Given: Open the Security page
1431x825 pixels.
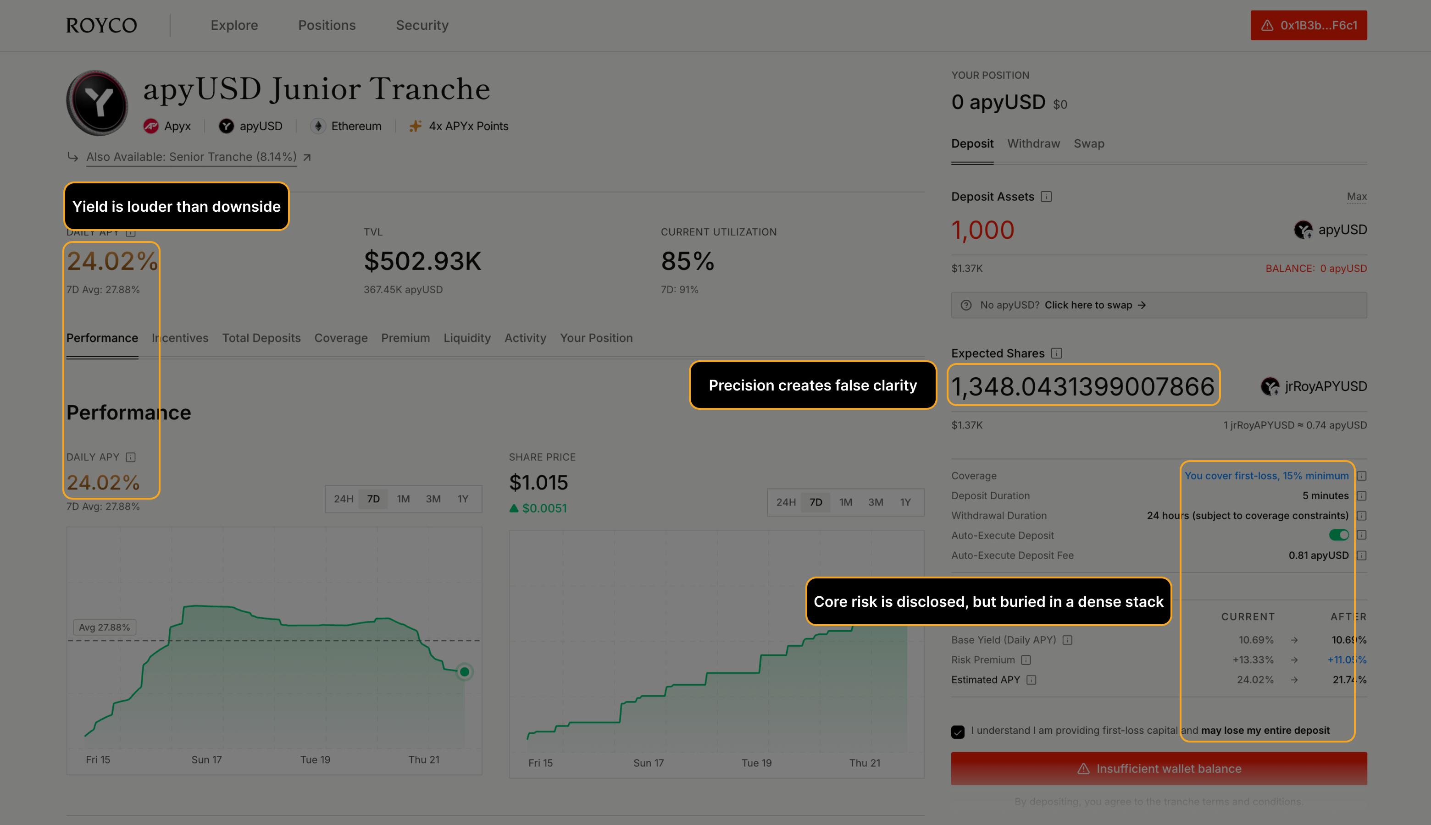Looking at the screenshot, I should point(422,26).
